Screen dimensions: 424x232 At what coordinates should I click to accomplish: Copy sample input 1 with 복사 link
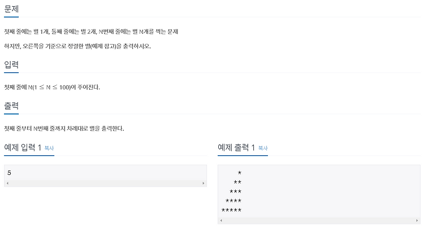49,148
